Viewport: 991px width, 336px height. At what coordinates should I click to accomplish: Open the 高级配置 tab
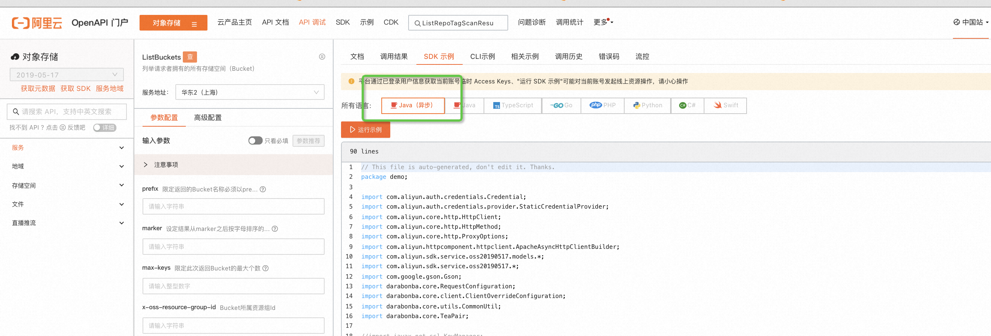(208, 117)
